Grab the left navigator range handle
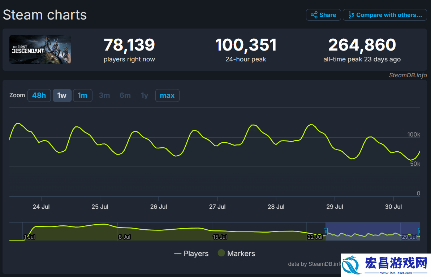 tap(326, 231)
